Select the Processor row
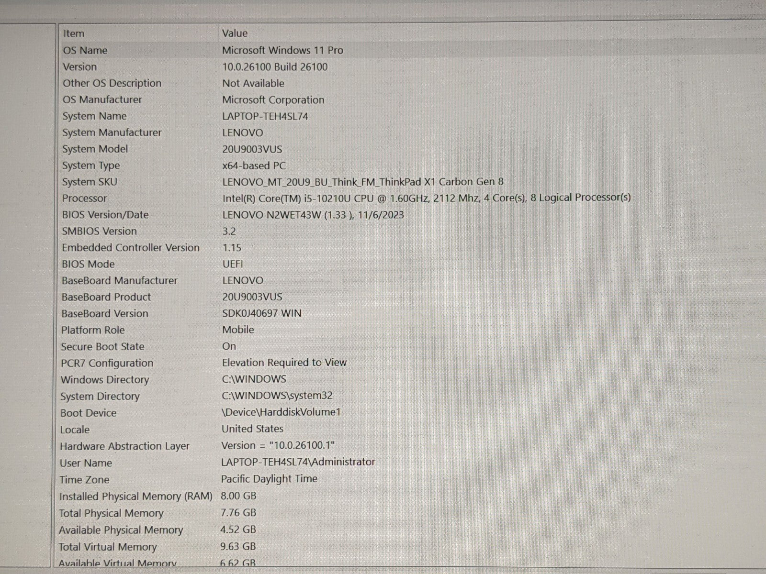Viewport: 766px width, 574px height. coord(85,199)
